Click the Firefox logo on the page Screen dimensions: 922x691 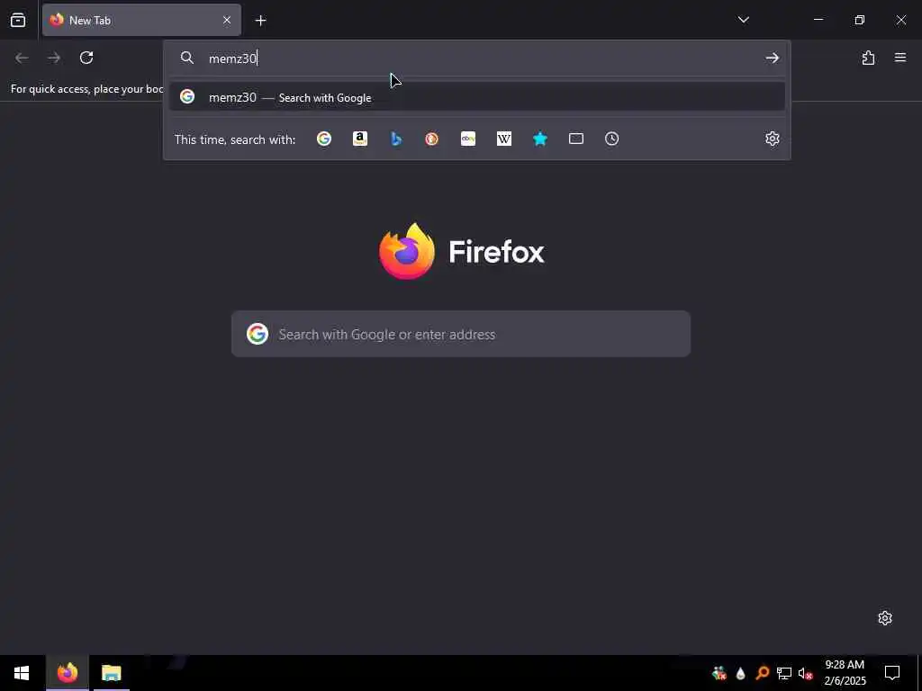coord(407,252)
